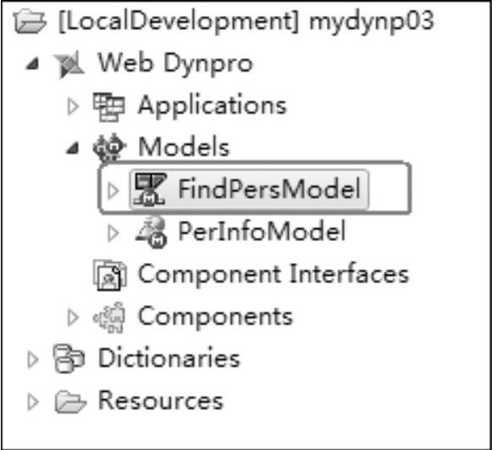Expand the Dictionaries node arrow
This screenshot has height=450, width=496.
click(x=33, y=360)
